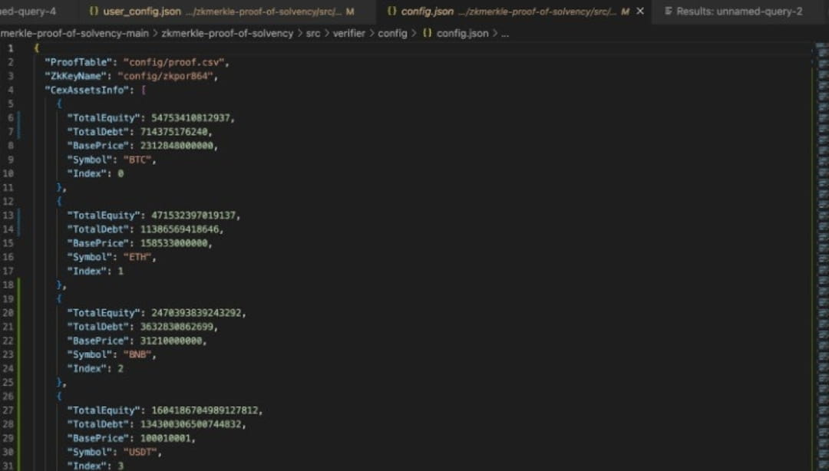Click line number 5 in the gutter
Viewport: 829px width, 471px height.
tap(11, 104)
